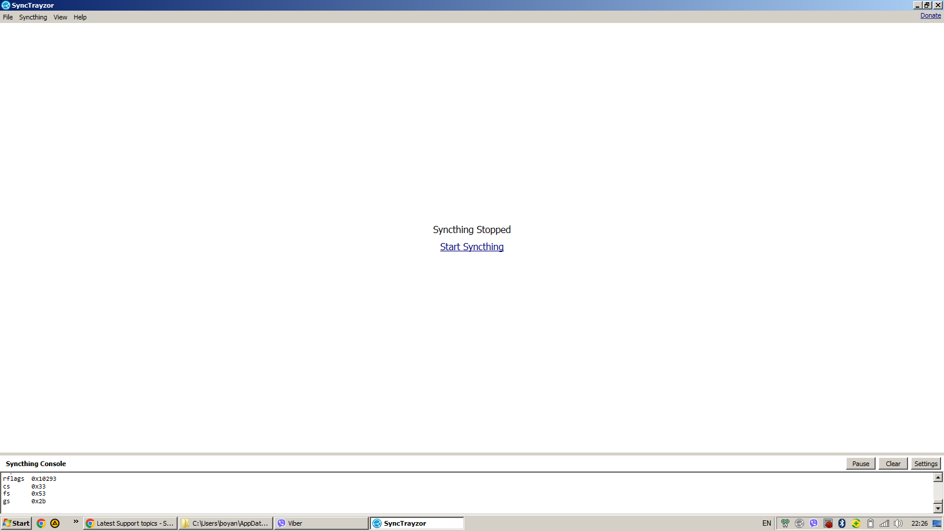Viewport: 944px width, 531px height.
Task: Open the grey SyncTrayzor tray icon
Action: coord(799,523)
